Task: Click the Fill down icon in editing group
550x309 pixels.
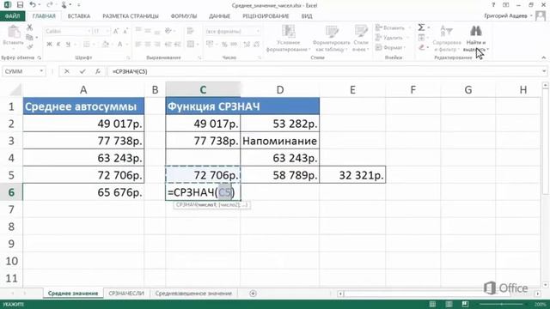Action: click(421, 38)
